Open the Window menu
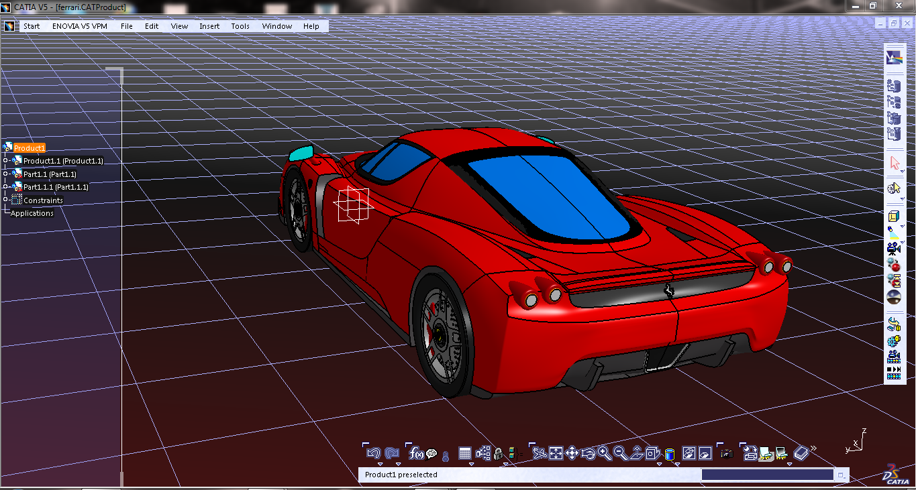The image size is (916, 490). click(277, 26)
